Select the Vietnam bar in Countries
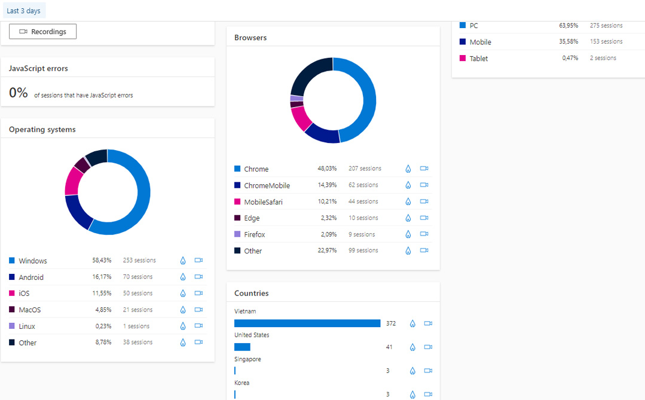Screen dimensions: 645x400 [x=307, y=323]
